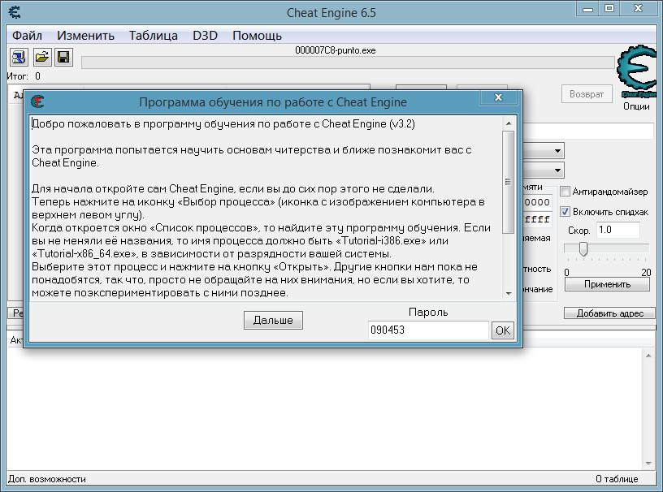The width and height of the screenshot is (663, 492).
Task: Maximize the Cheat Engine window
Action: click(x=609, y=8)
